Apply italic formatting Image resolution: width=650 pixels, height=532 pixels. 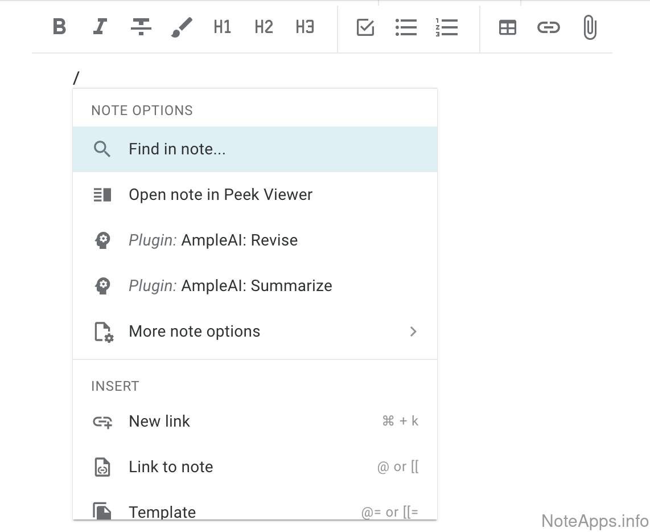[100, 27]
